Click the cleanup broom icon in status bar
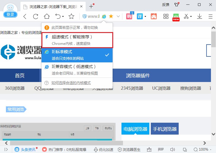The width and height of the screenshot is (216, 153). (x=149, y=149)
